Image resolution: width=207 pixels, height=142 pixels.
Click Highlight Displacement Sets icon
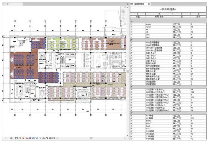50,138
